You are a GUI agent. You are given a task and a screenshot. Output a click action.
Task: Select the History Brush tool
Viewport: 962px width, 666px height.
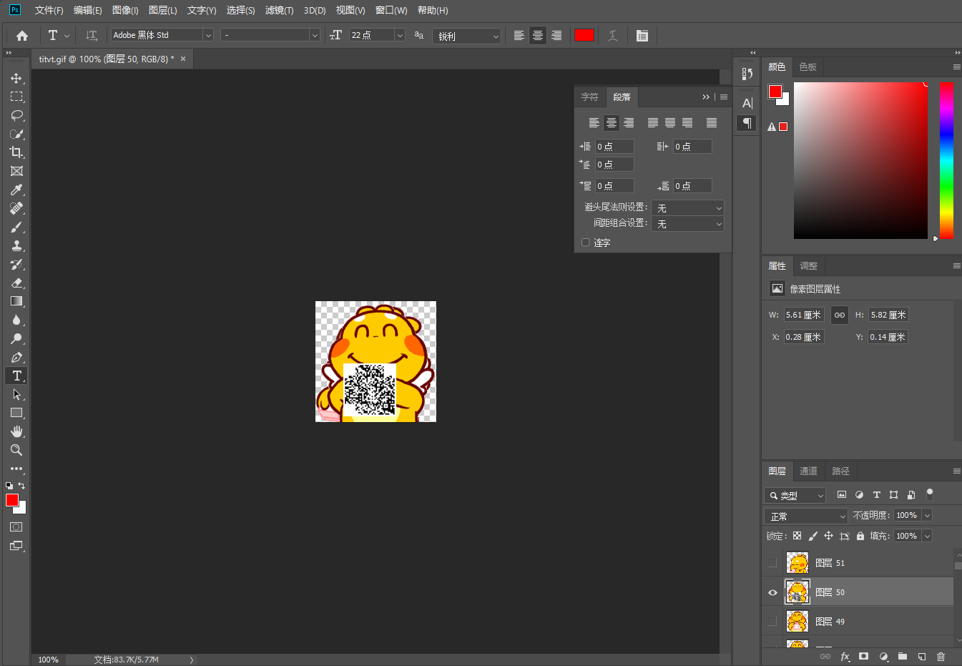point(16,264)
